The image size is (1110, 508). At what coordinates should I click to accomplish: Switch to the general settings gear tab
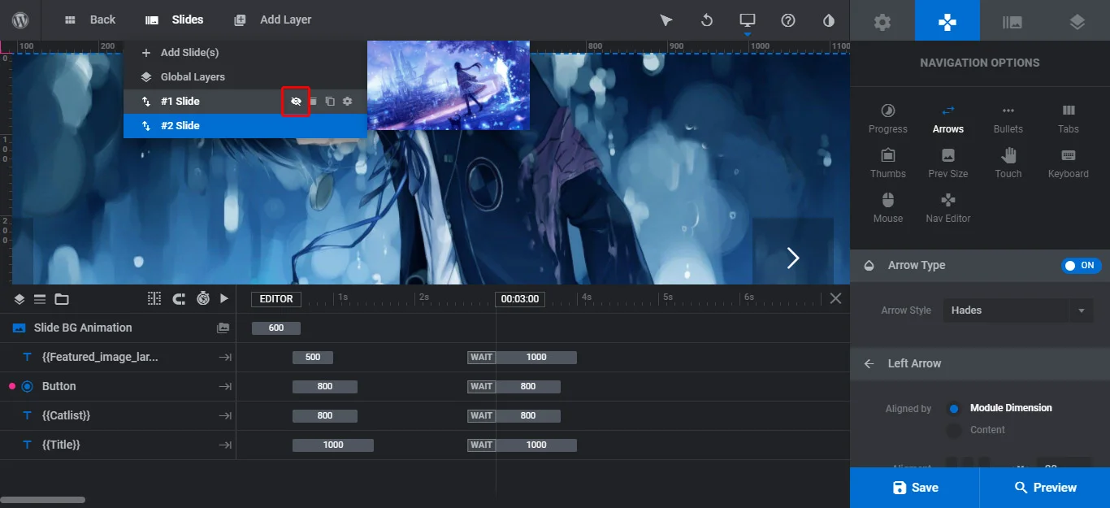click(x=882, y=20)
